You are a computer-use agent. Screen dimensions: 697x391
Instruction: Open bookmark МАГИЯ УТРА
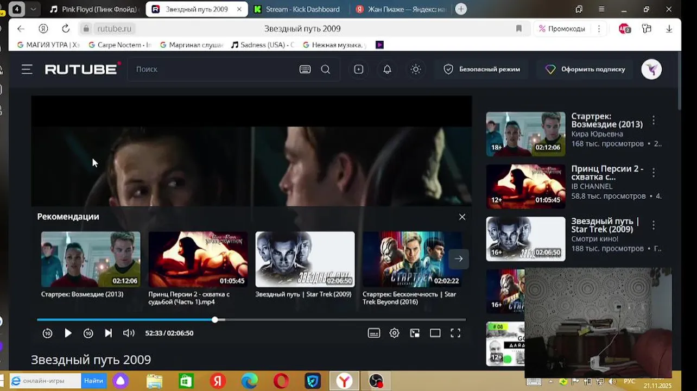coord(49,45)
